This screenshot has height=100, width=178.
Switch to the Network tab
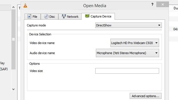click(x=70, y=17)
